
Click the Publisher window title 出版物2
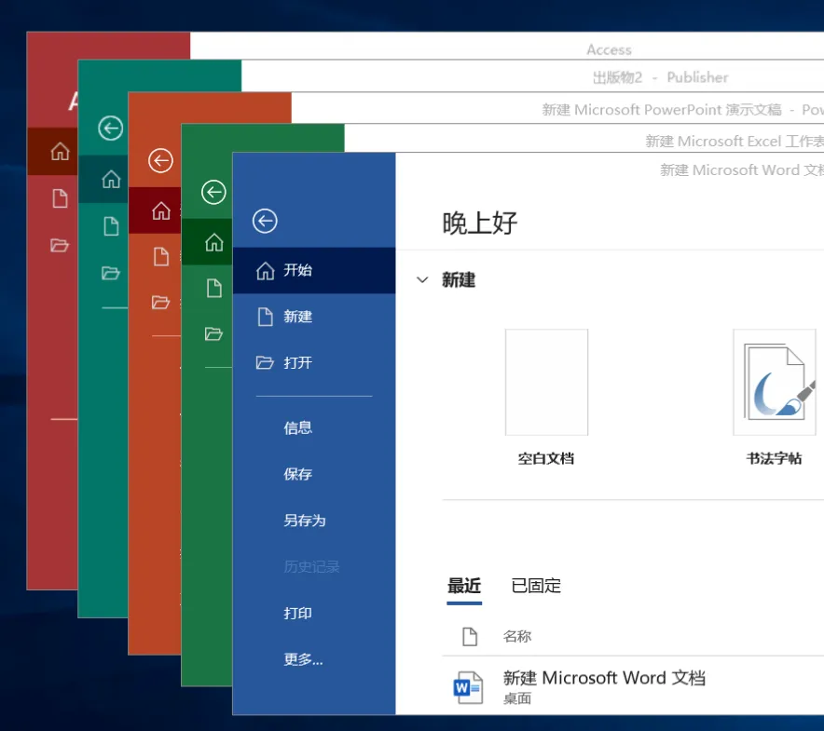tap(617, 77)
